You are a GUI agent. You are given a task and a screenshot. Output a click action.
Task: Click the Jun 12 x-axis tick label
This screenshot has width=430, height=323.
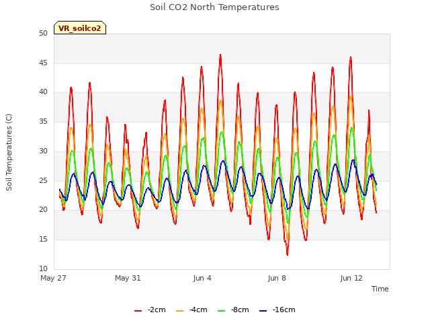(x=351, y=278)
